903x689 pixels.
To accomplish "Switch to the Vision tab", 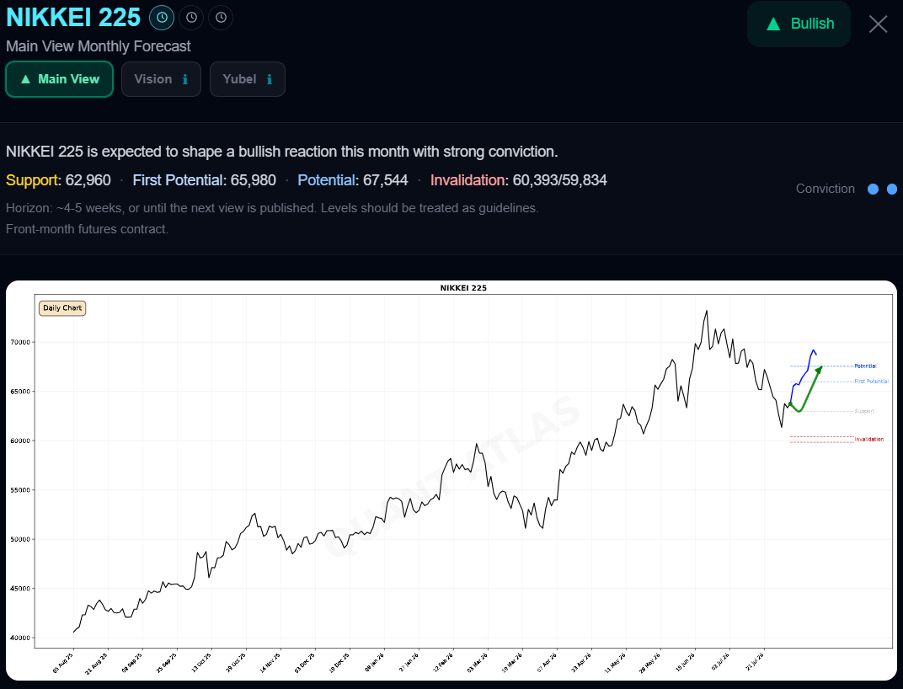I will point(161,79).
